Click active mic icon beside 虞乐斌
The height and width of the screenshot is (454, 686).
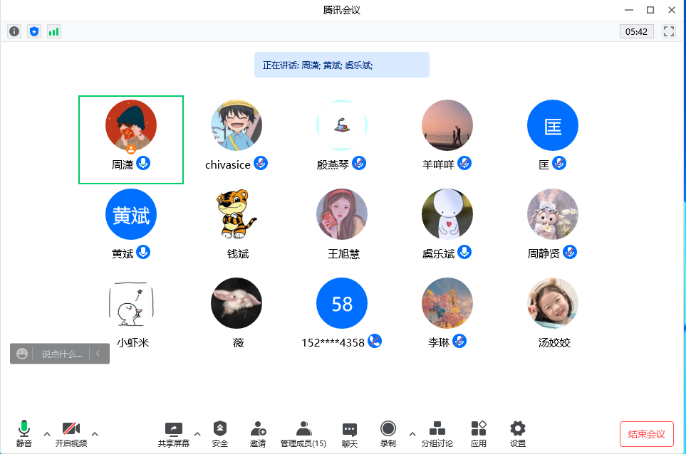464,252
